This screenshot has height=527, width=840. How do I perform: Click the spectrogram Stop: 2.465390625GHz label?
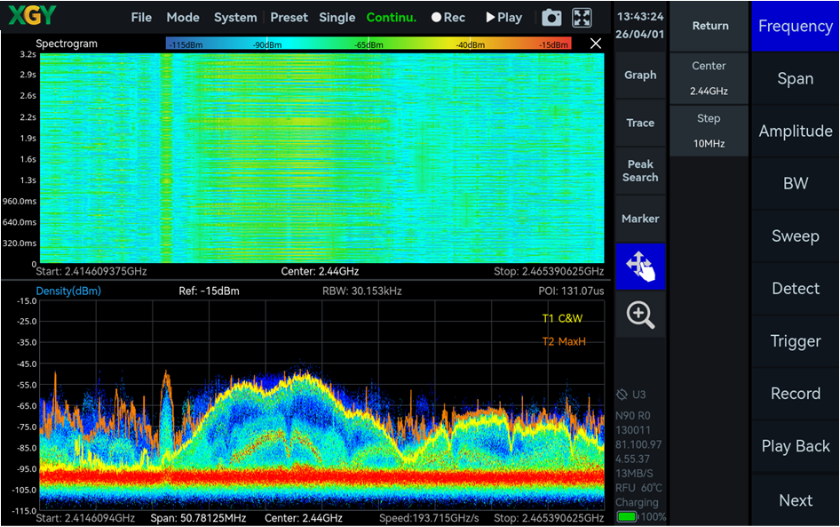point(549,271)
